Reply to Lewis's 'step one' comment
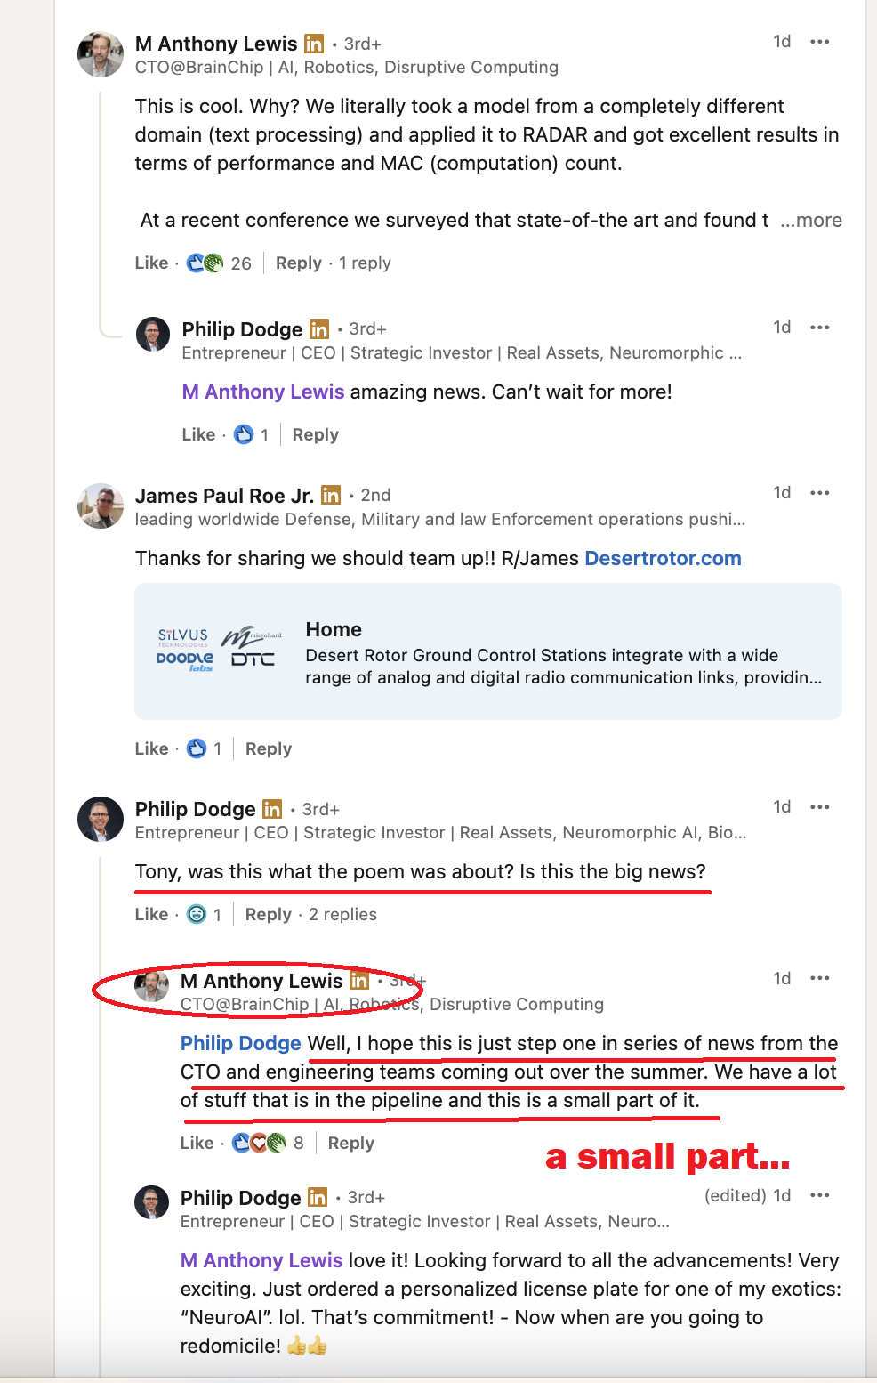The width and height of the screenshot is (877, 1383). 351,1144
